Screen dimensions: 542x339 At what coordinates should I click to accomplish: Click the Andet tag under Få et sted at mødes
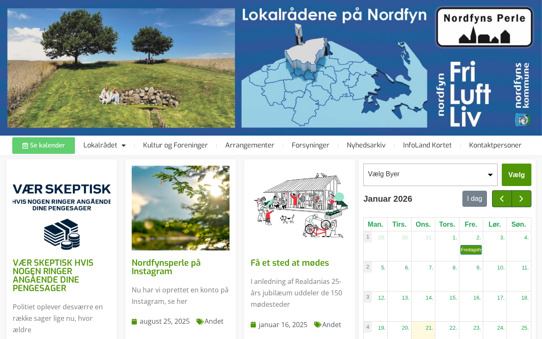click(x=332, y=325)
